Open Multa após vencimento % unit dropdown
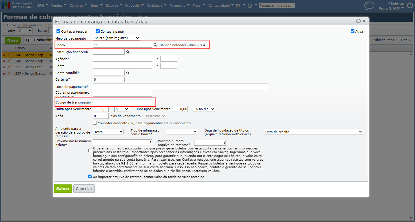The image size is (415, 222). (x=122, y=109)
